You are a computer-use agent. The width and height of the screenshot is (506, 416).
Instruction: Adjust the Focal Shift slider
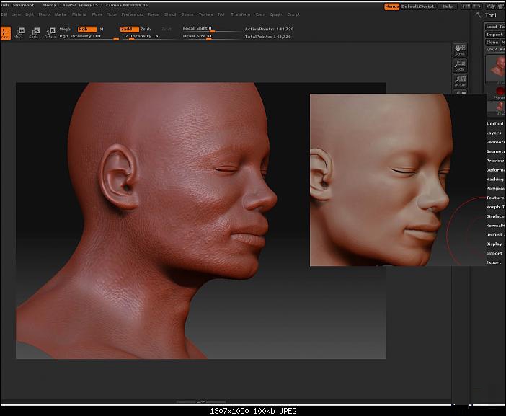(x=211, y=29)
